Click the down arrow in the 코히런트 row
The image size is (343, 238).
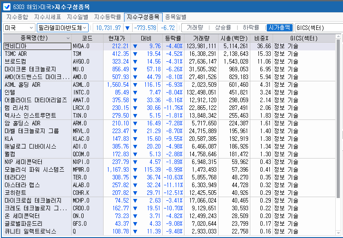(x=135, y=193)
